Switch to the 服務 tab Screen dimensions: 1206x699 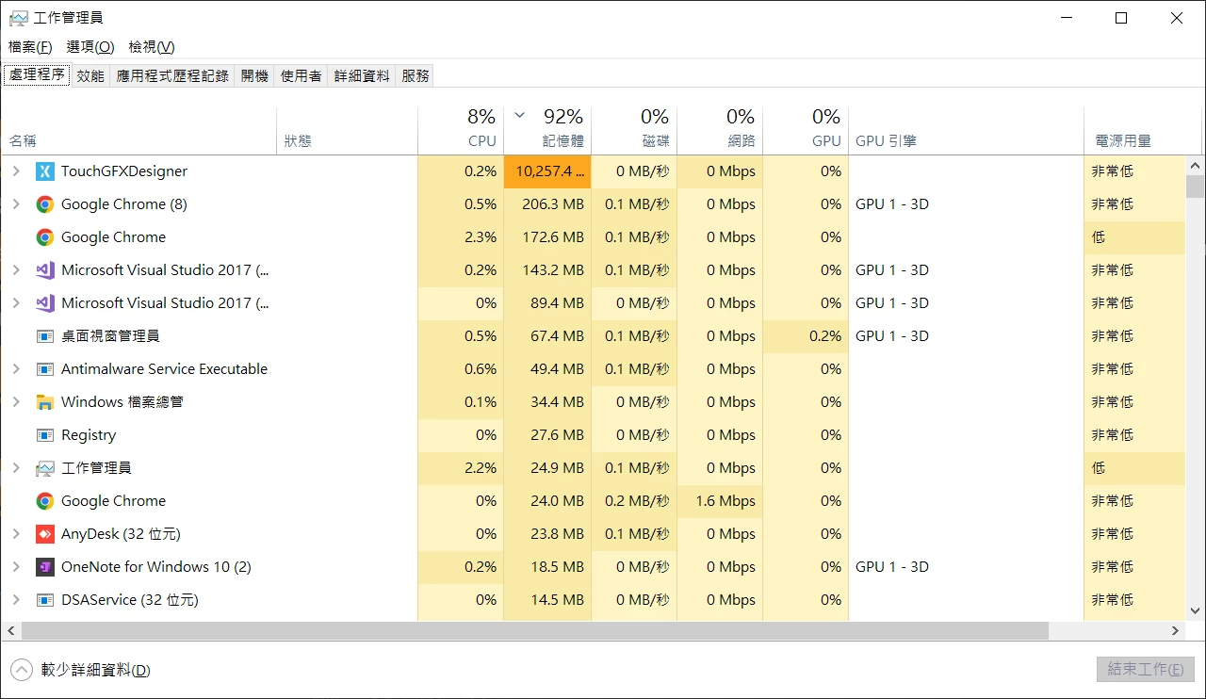pyautogui.click(x=416, y=76)
